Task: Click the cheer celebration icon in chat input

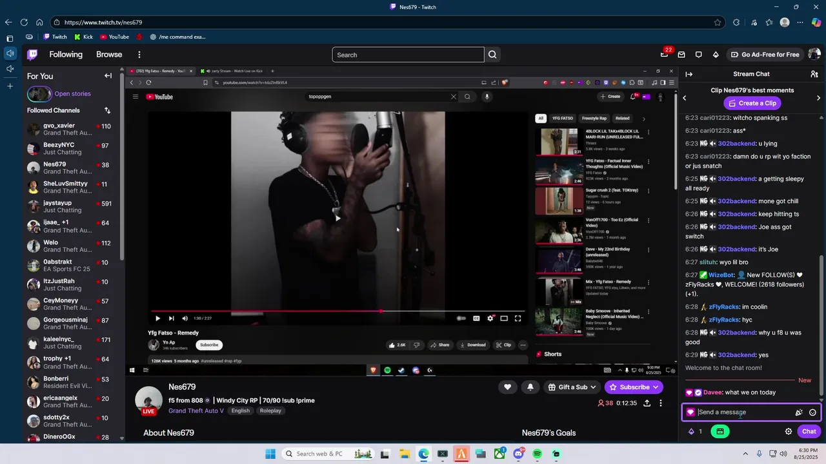Action: (x=799, y=412)
